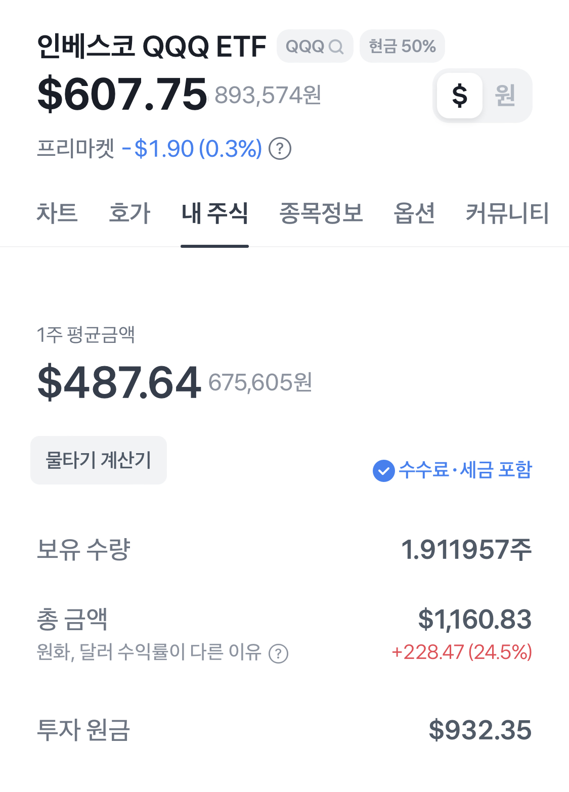Screen dimensions: 569x792
Task: Switch currency display to dollar ($)
Action: coord(459,96)
